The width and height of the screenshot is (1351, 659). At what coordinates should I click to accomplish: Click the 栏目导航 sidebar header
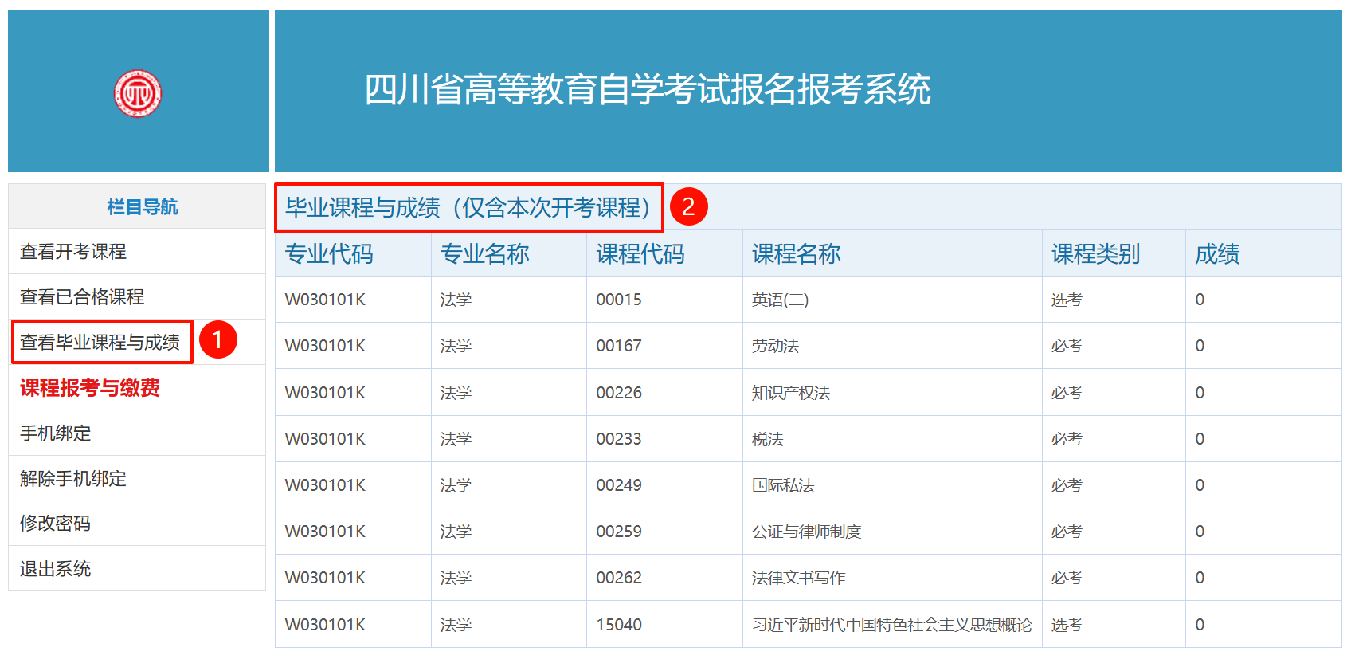point(143,207)
